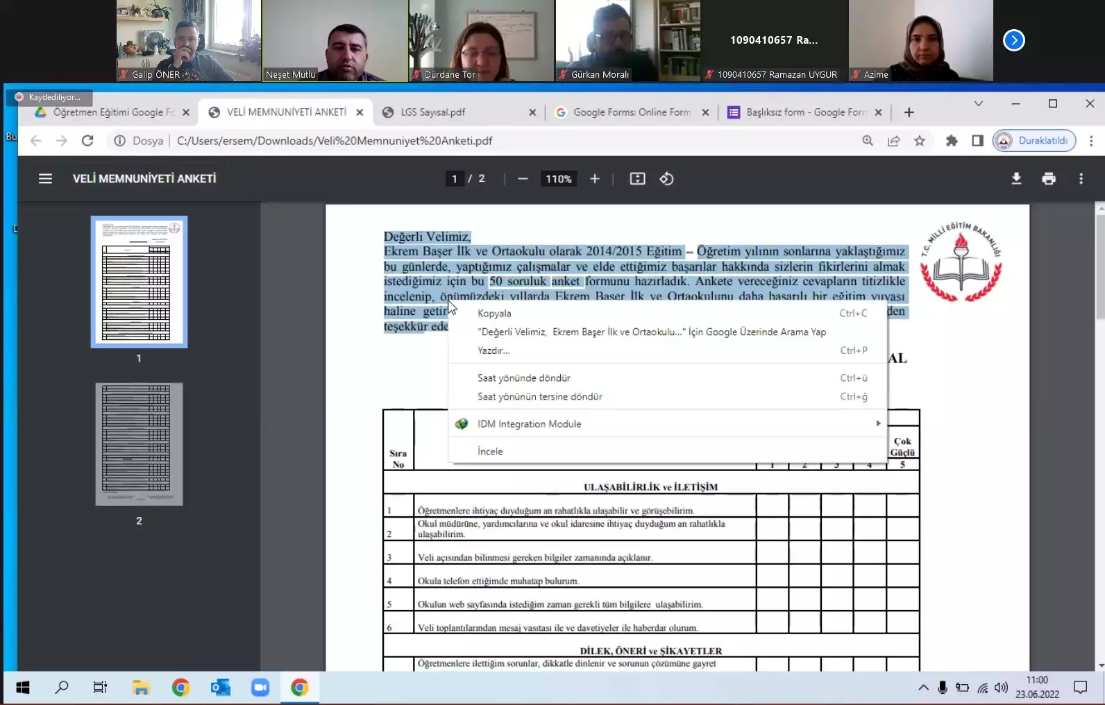Toggle the Chrome side panel icon
The image size is (1105, 705).
click(977, 141)
